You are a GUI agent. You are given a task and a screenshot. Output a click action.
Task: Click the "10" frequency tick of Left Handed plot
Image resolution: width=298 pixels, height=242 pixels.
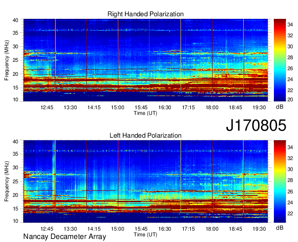point(15,221)
